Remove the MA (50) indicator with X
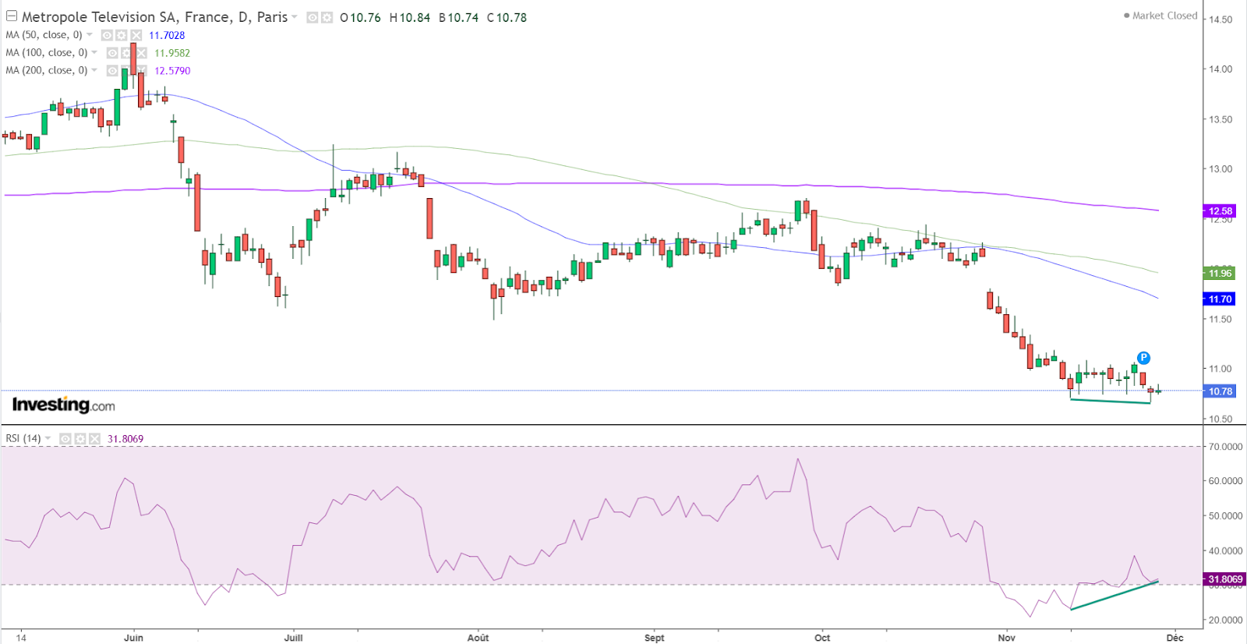Image resolution: width=1247 pixels, height=644 pixels. tap(136, 35)
